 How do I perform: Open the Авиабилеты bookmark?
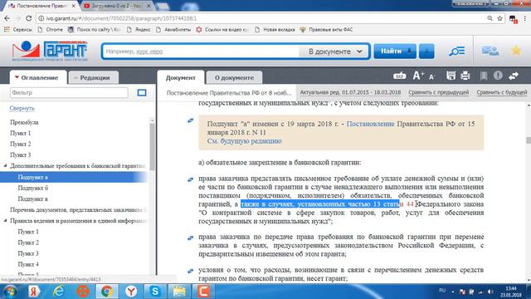[x=173, y=30]
